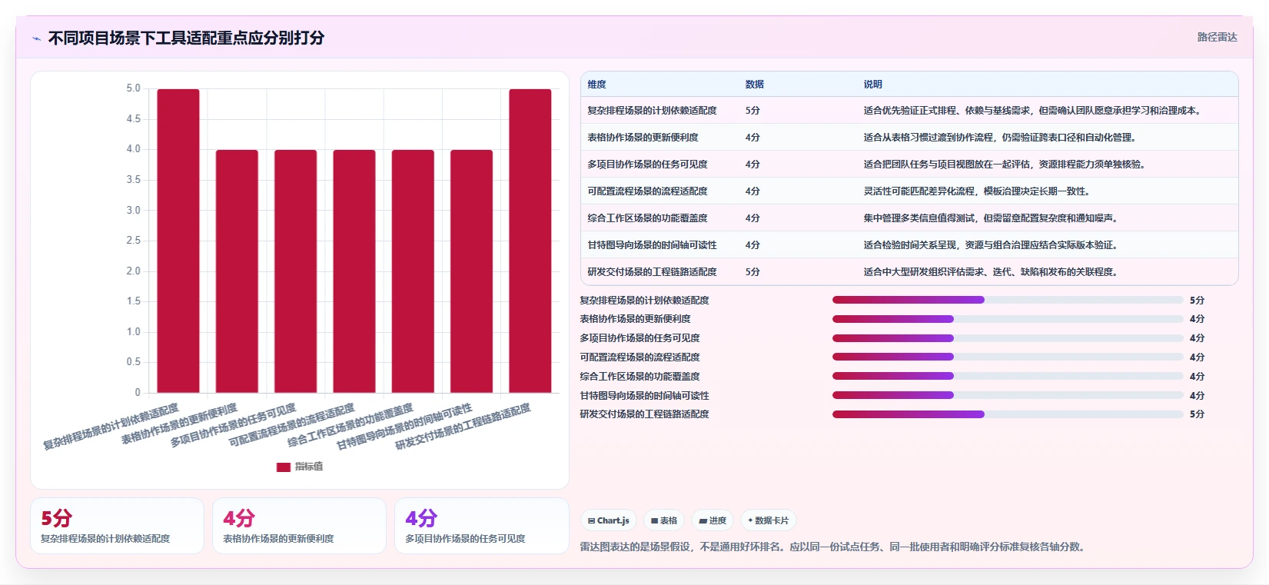Click the dashboard title 不同项目场景下工具适配重点应分别打分

186,38
